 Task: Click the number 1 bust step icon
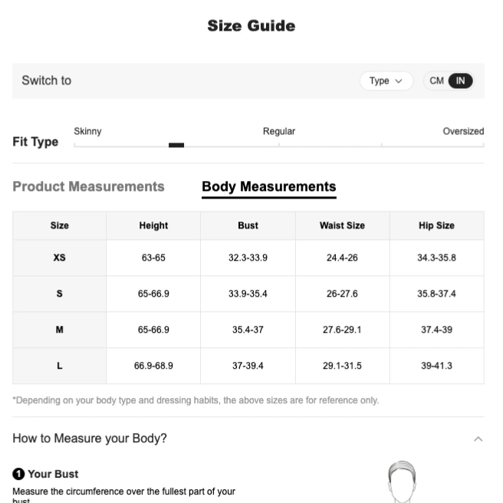coord(18,474)
